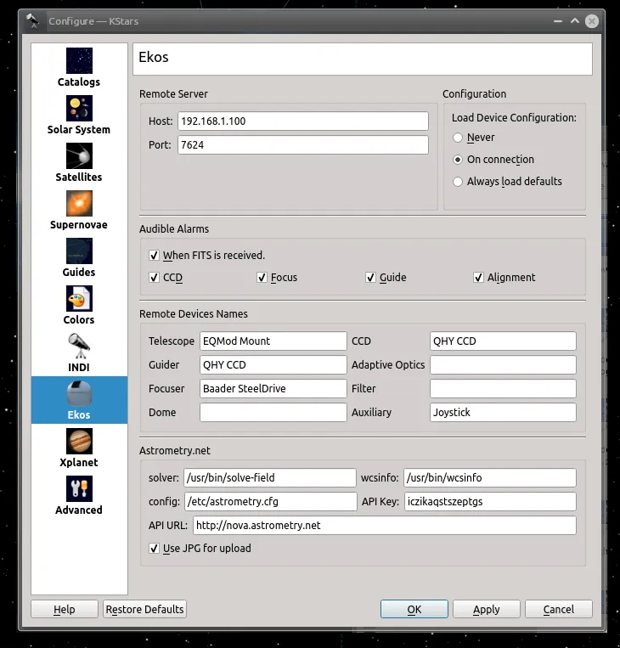Click the API Key field
The width and height of the screenshot is (620, 648).
point(490,501)
